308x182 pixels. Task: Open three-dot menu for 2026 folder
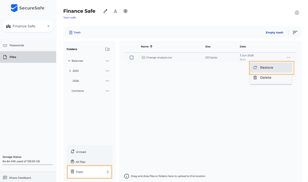pos(107,81)
